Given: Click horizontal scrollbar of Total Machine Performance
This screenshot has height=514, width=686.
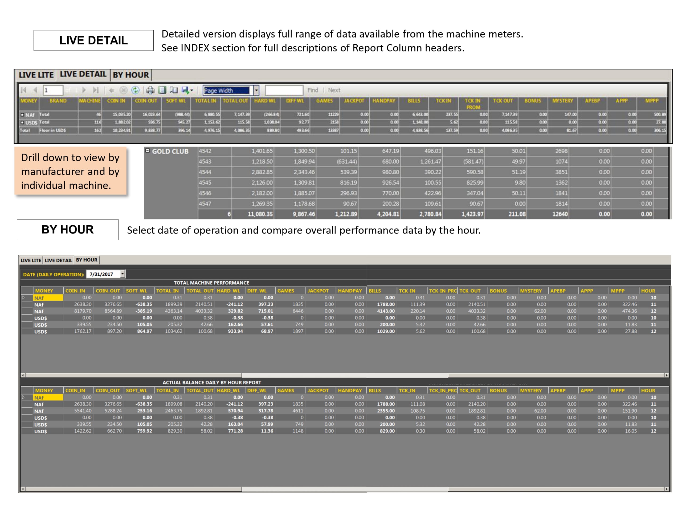Looking at the screenshot, I should point(345,375).
